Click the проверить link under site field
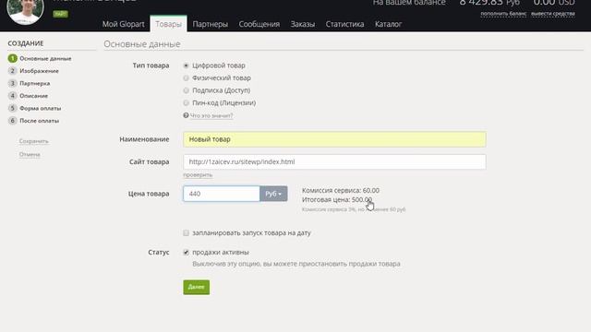The image size is (591, 332). (x=198, y=174)
